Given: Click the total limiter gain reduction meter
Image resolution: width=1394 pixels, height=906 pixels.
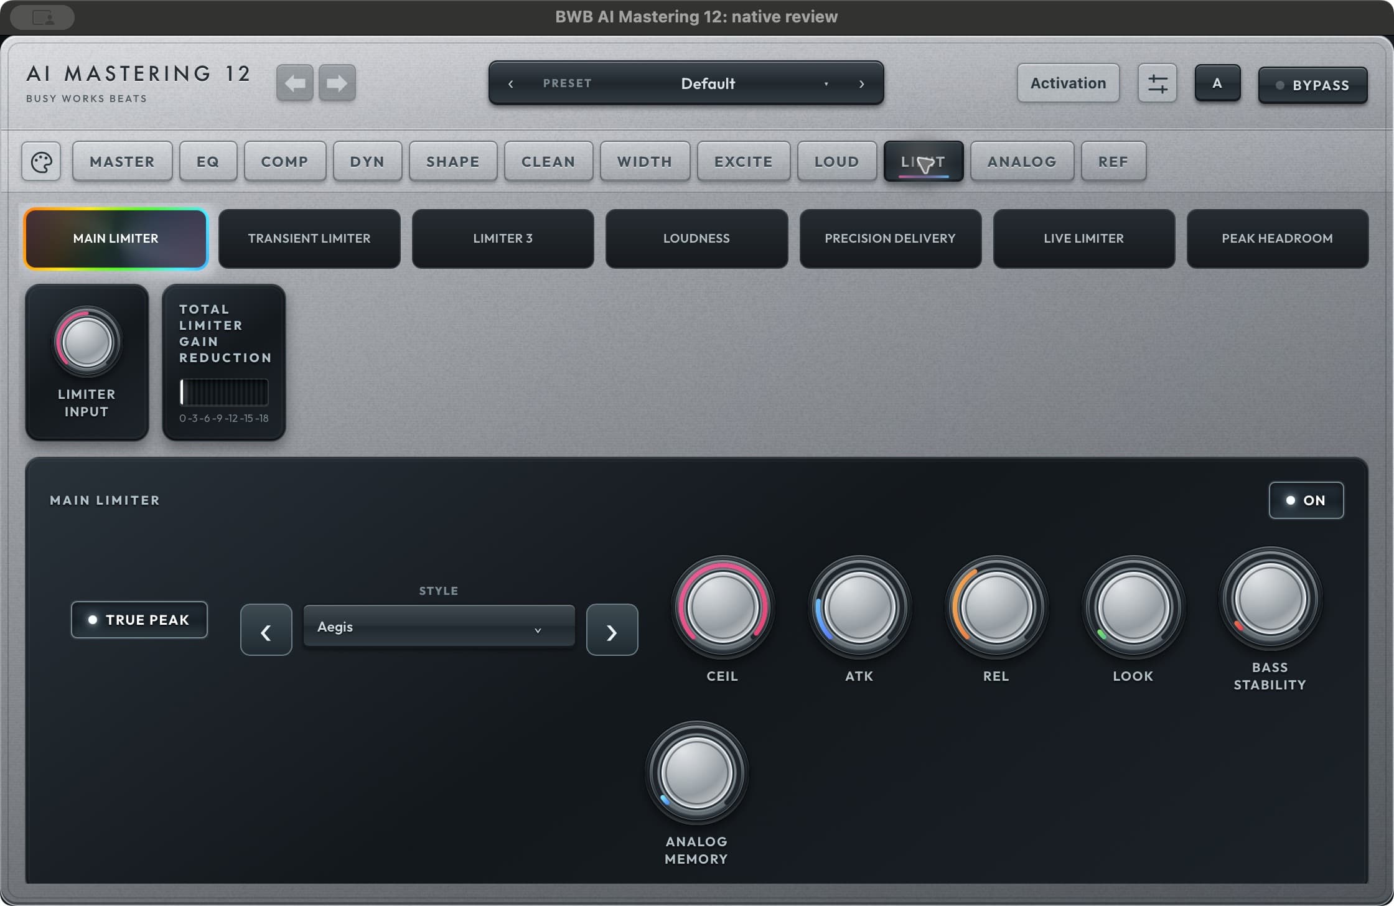Looking at the screenshot, I should [x=224, y=392].
